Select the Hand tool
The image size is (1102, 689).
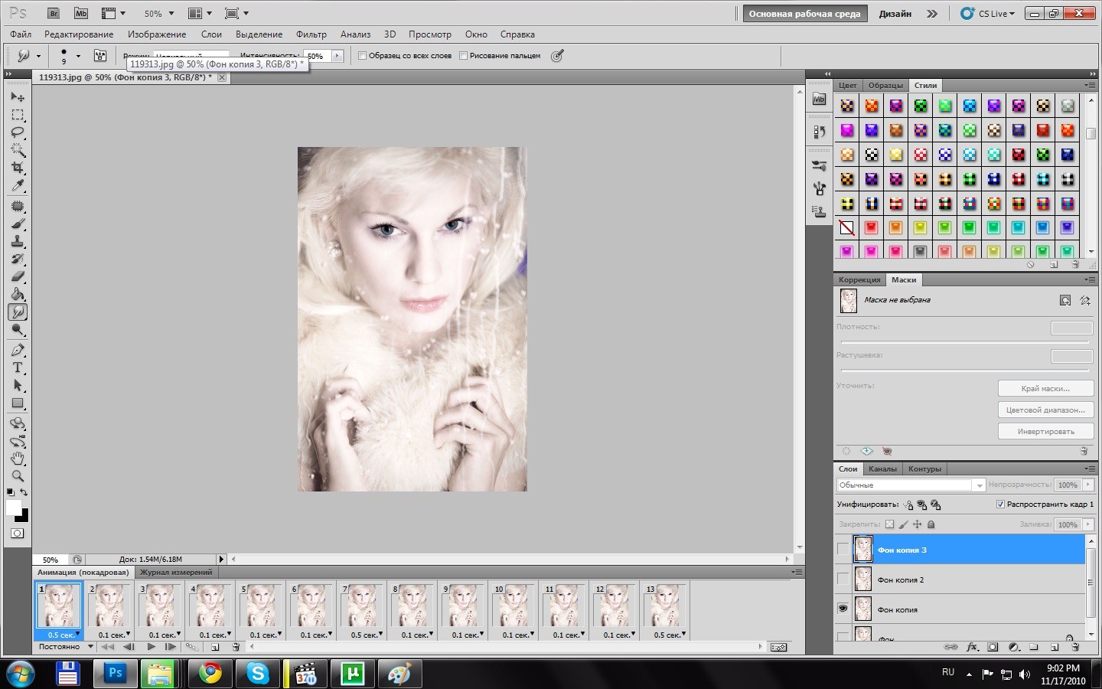pos(18,459)
